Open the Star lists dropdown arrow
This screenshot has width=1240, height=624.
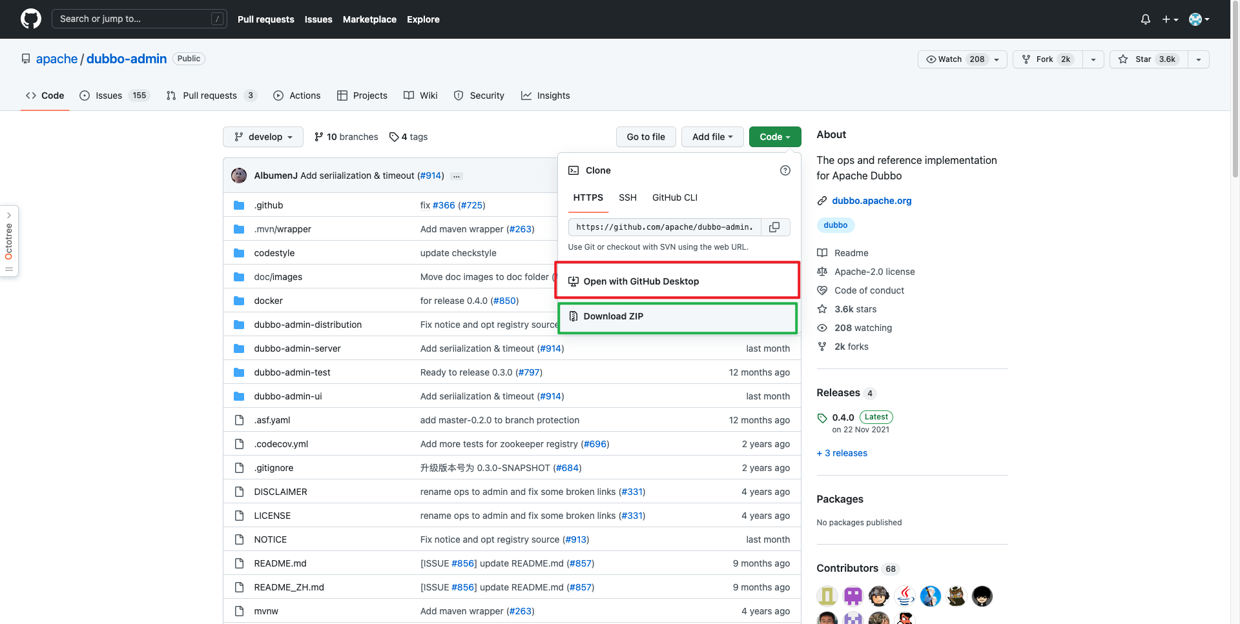point(1199,59)
